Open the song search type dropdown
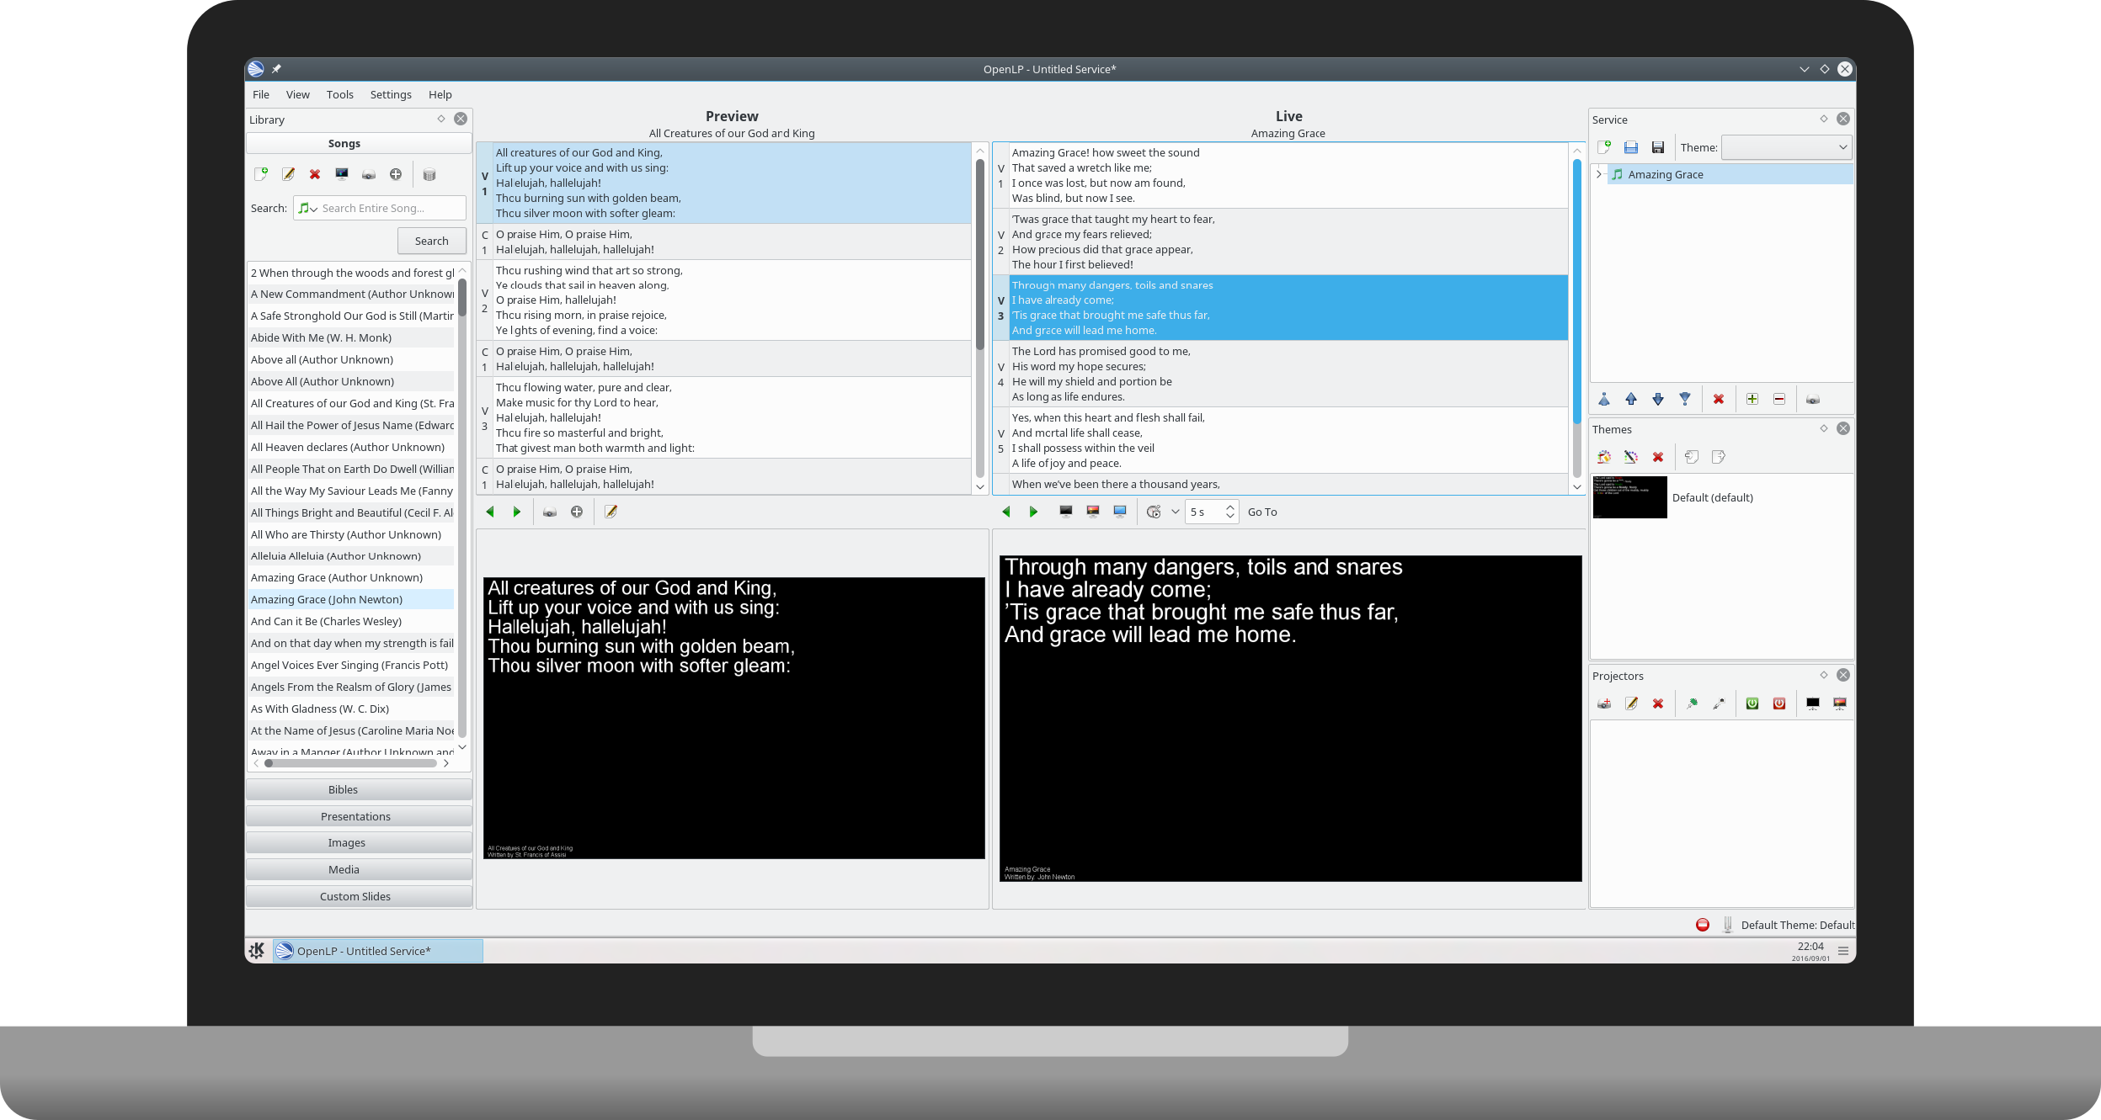This screenshot has height=1120, width=2101. [308, 208]
